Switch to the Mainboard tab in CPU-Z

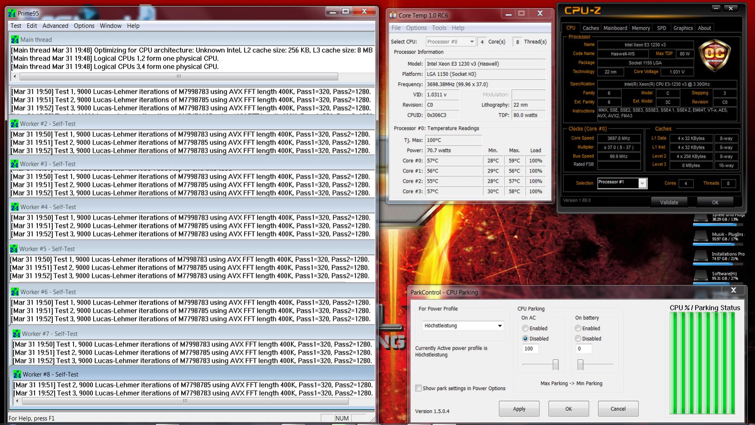[615, 28]
